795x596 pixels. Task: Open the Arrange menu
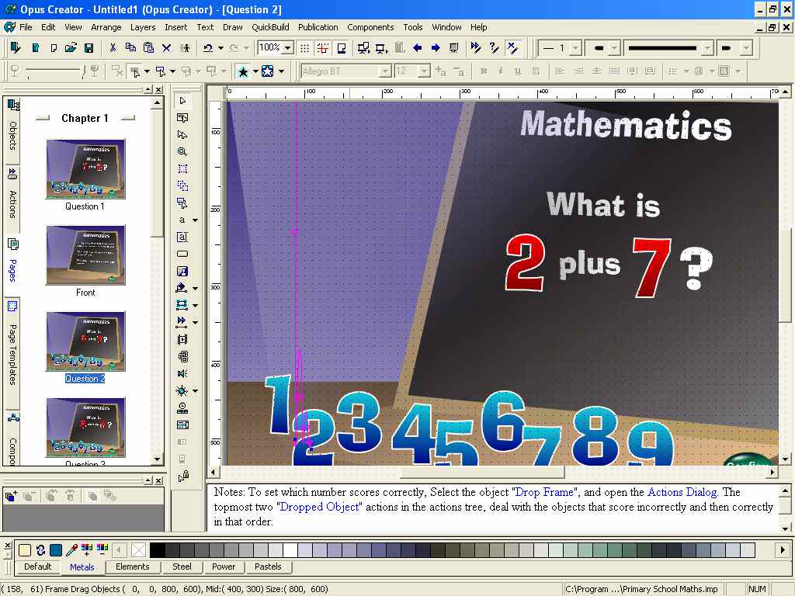pos(106,27)
